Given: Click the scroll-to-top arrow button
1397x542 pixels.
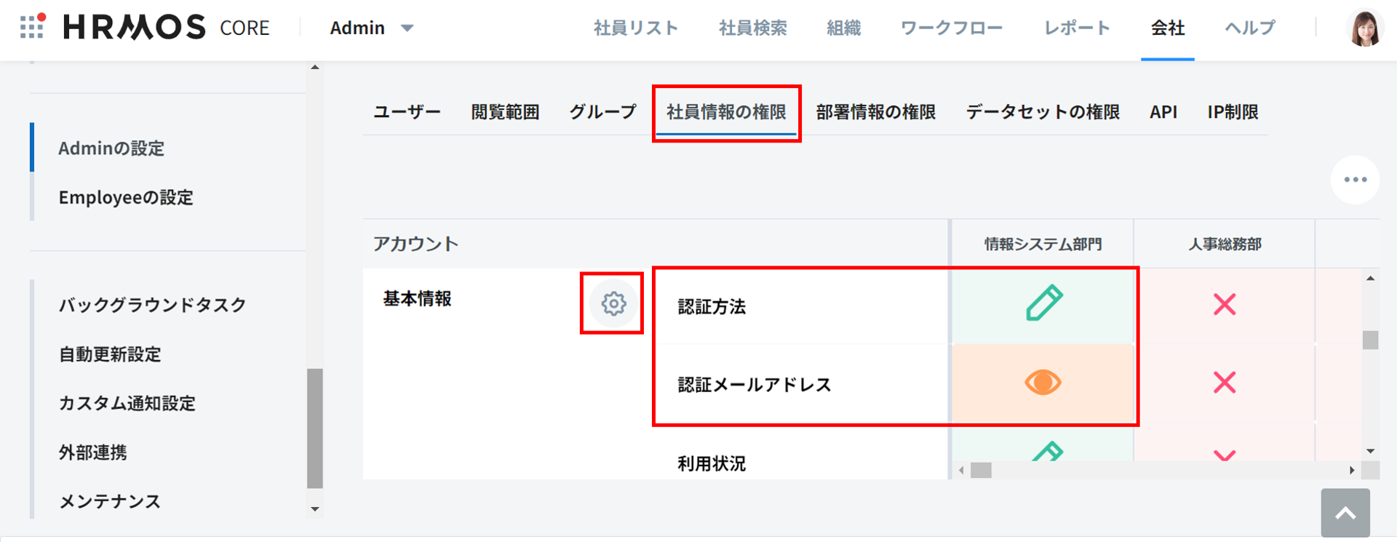Looking at the screenshot, I should [x=1345, y=514].
